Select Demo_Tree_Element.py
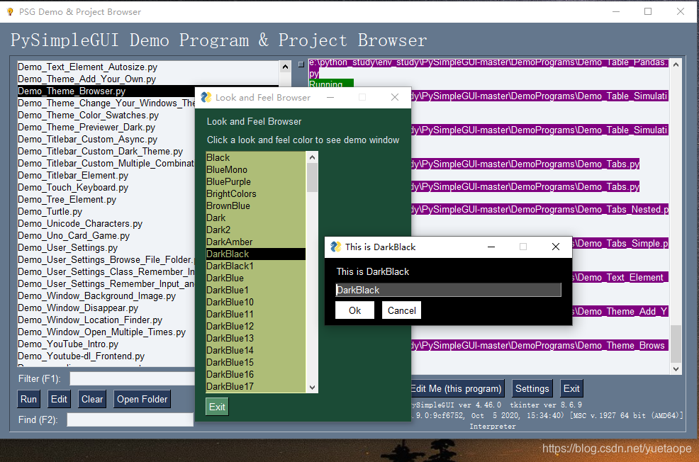This screenshot has height=462, width=699. 106,199
